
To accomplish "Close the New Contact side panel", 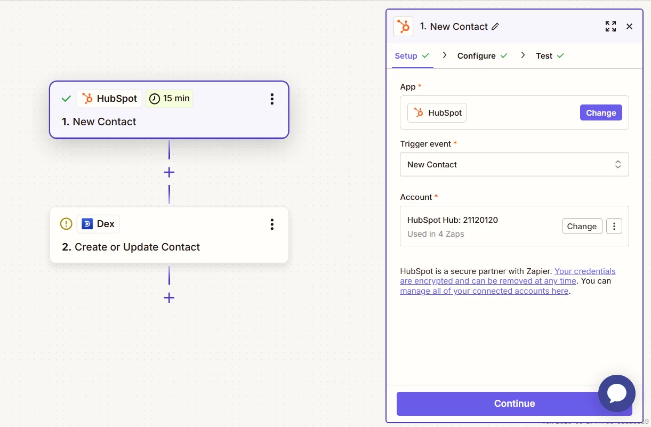I will (x=629, y=27).
